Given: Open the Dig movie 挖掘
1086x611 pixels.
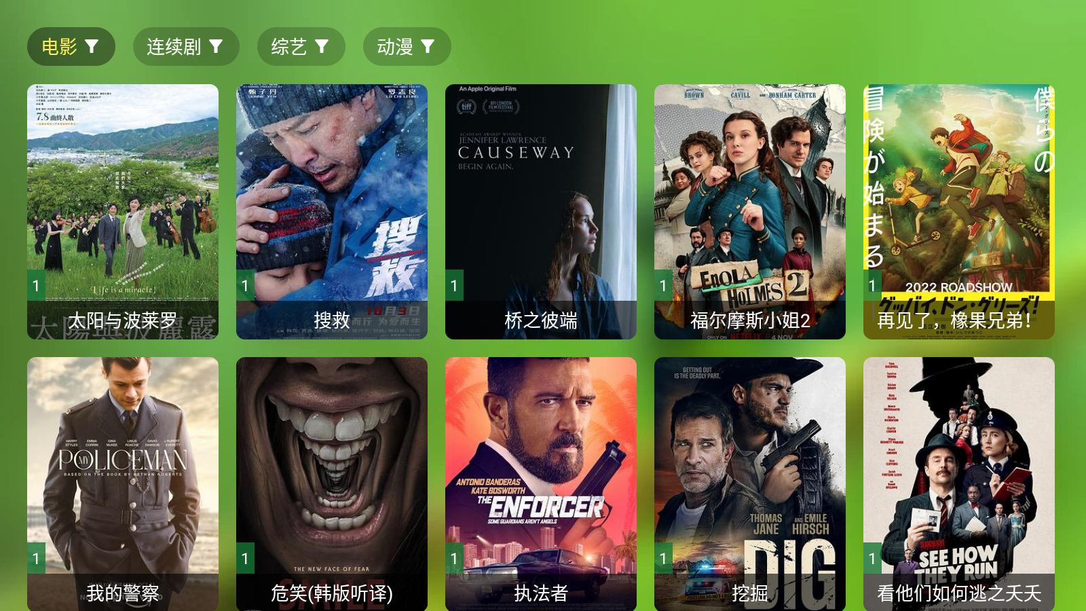Looking at the screenshot, I should (x=750, y=484).
